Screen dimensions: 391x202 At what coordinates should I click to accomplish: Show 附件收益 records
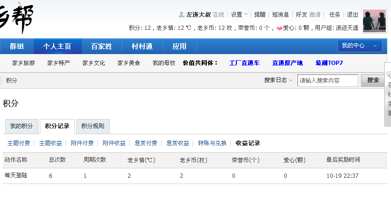114,143
